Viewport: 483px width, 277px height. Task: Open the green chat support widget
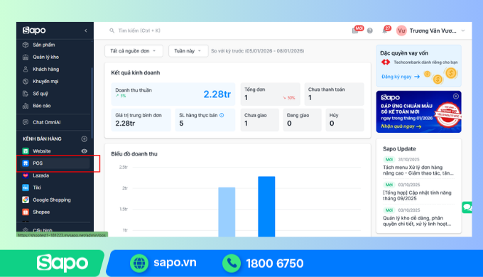(467, 207)
